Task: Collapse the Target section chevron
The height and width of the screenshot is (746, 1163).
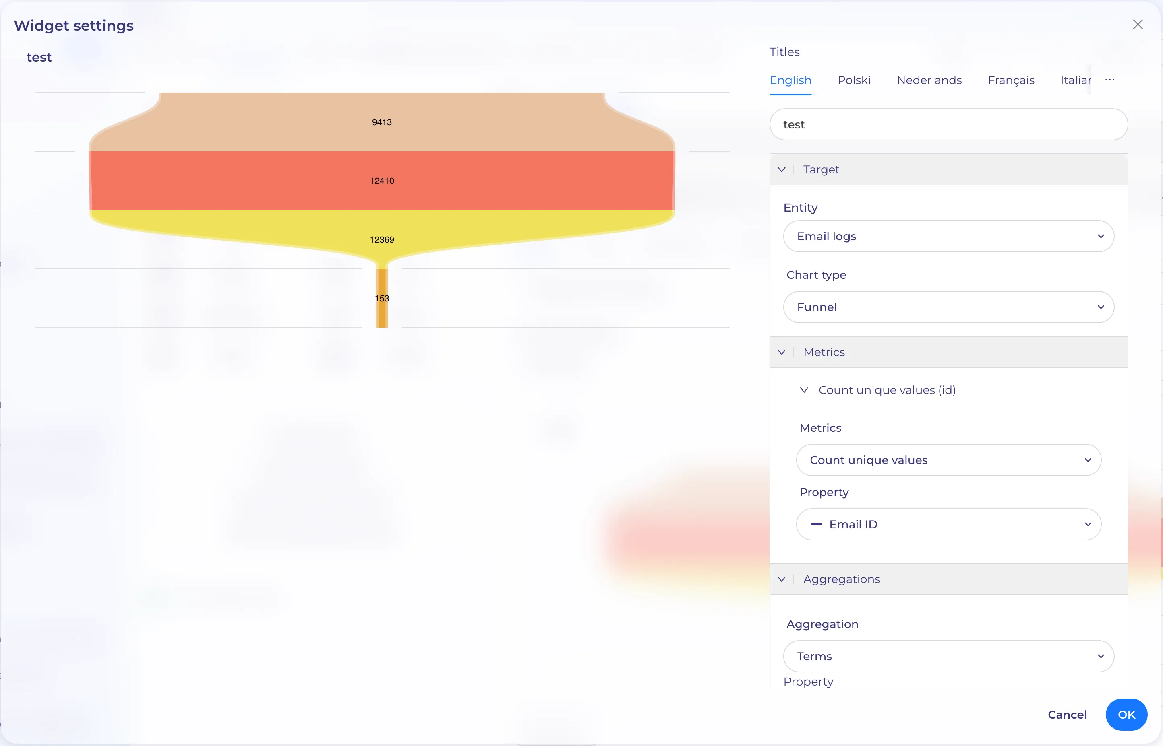Action: tap(782, 169)
